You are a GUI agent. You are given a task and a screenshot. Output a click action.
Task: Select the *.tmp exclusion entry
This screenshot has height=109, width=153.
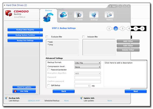50,45
